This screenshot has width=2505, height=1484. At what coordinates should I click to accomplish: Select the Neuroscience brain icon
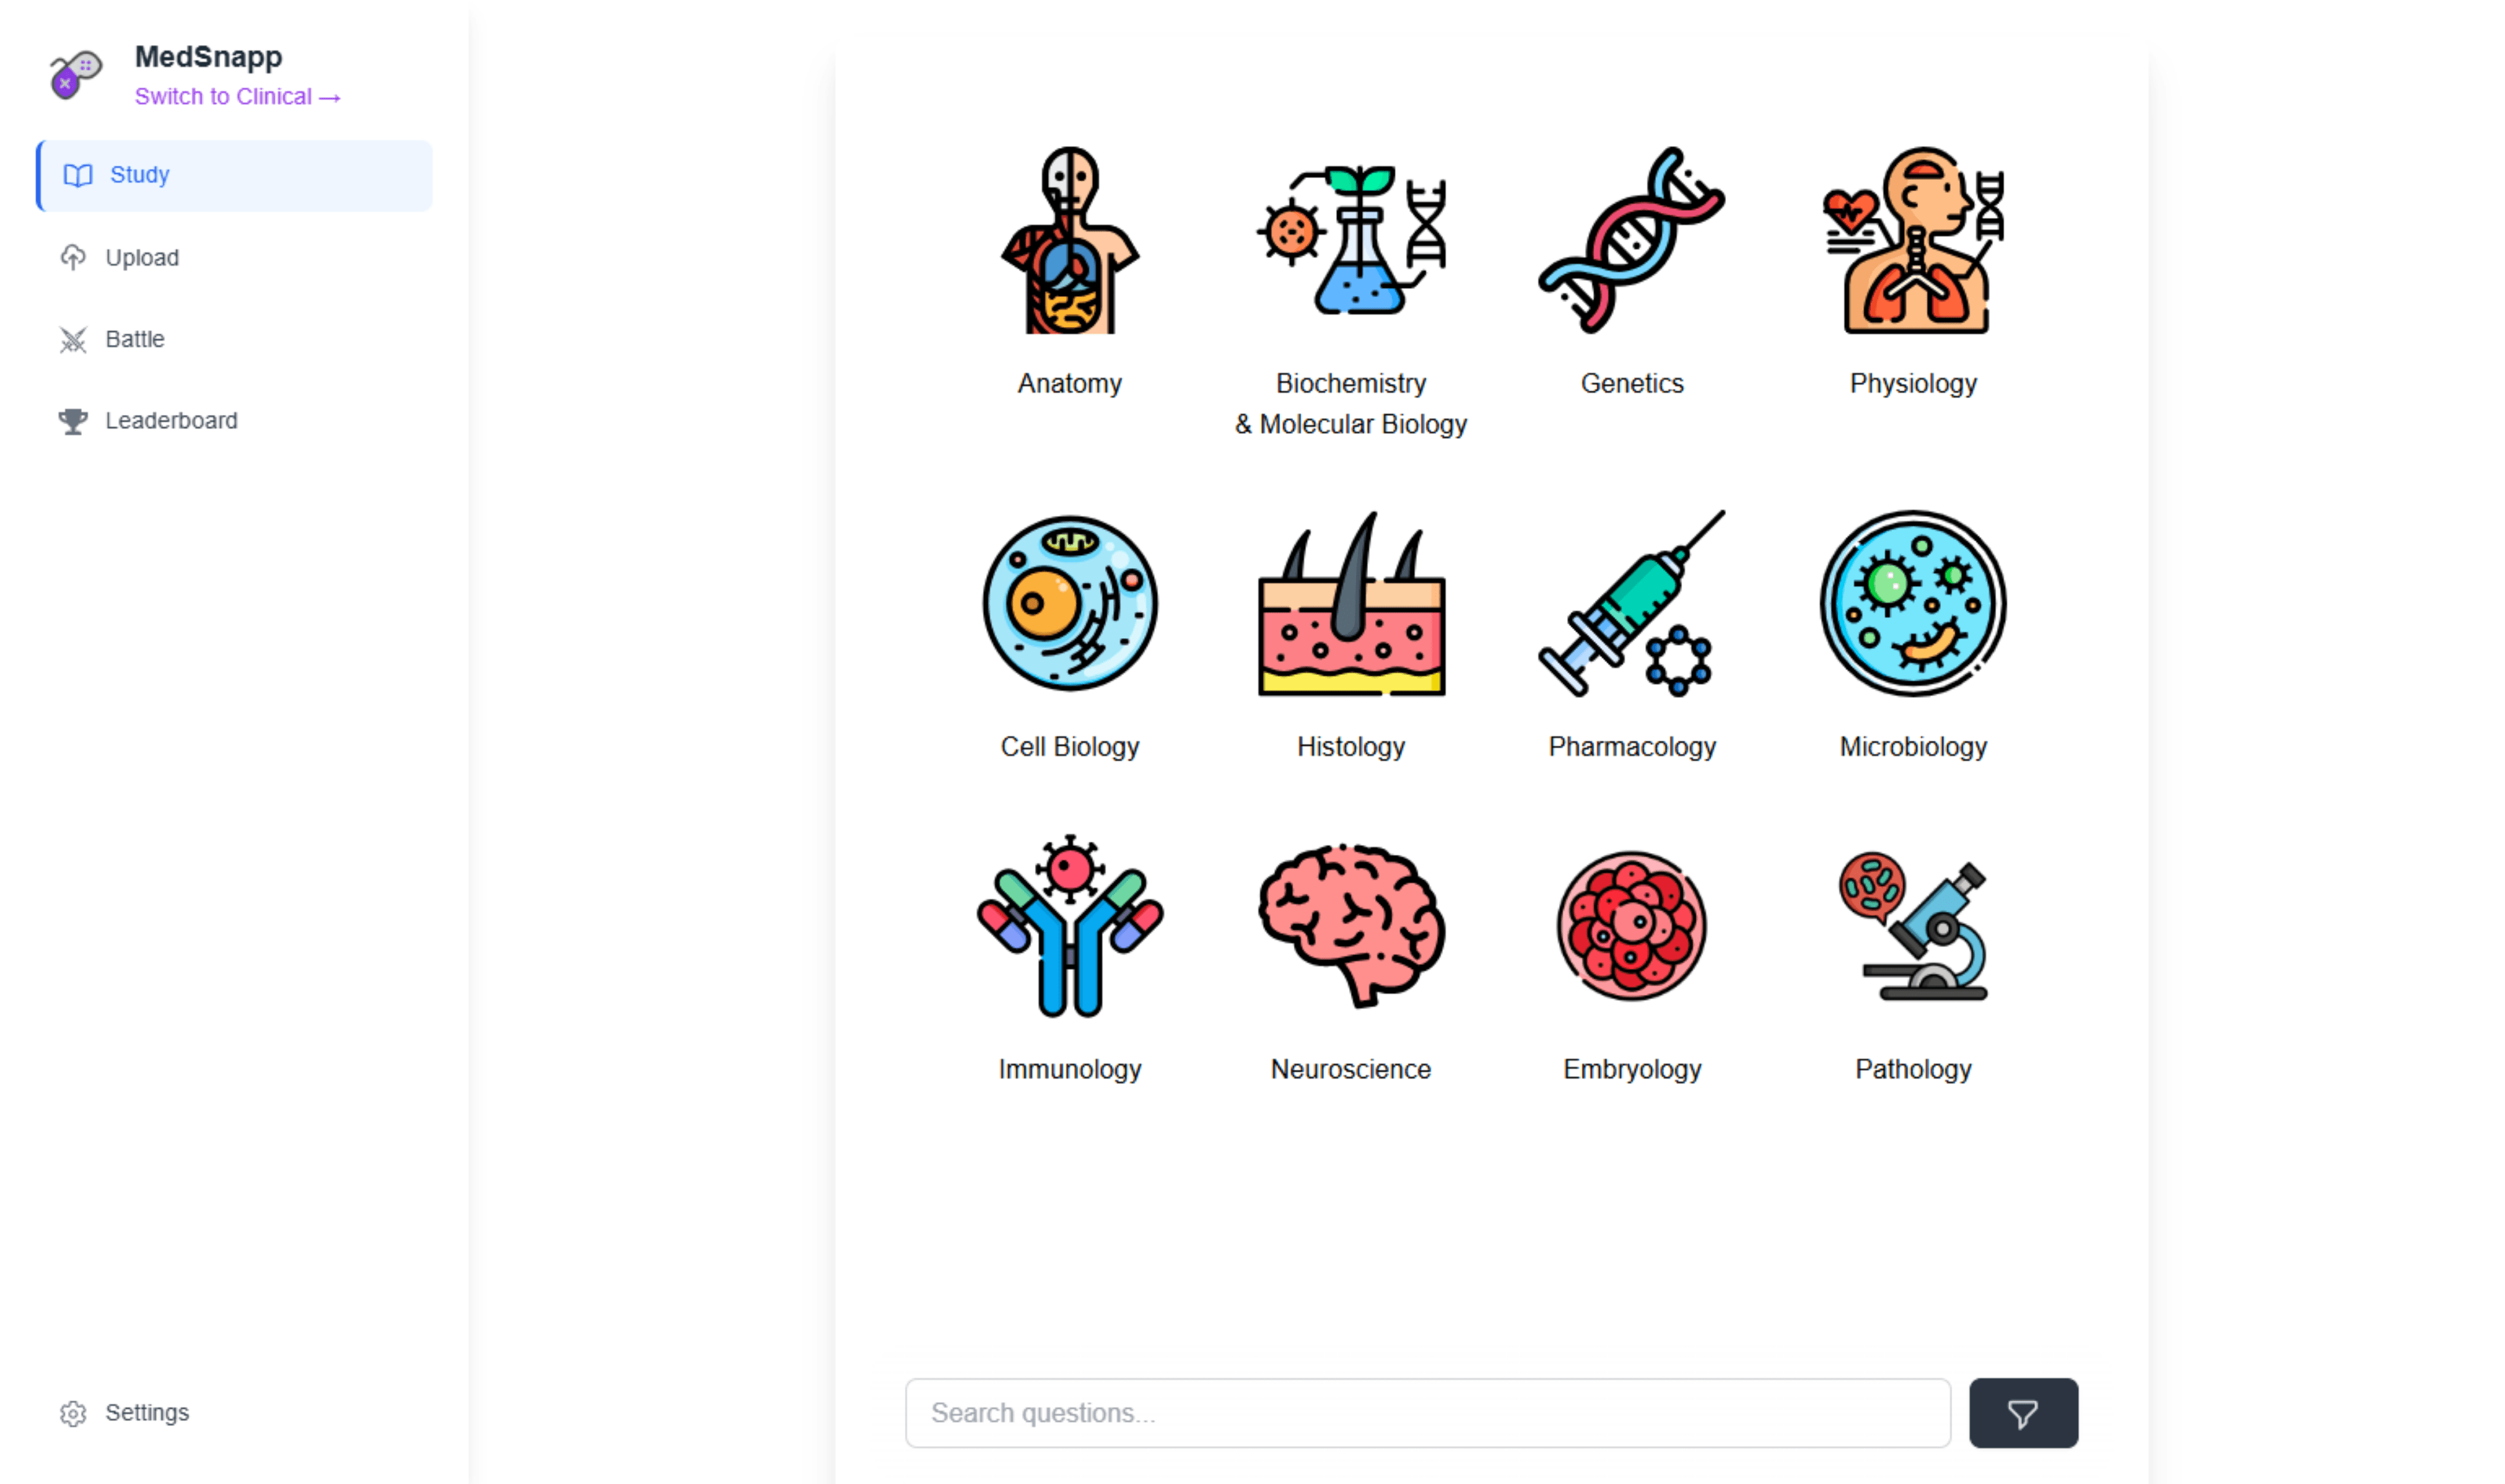1350,925
